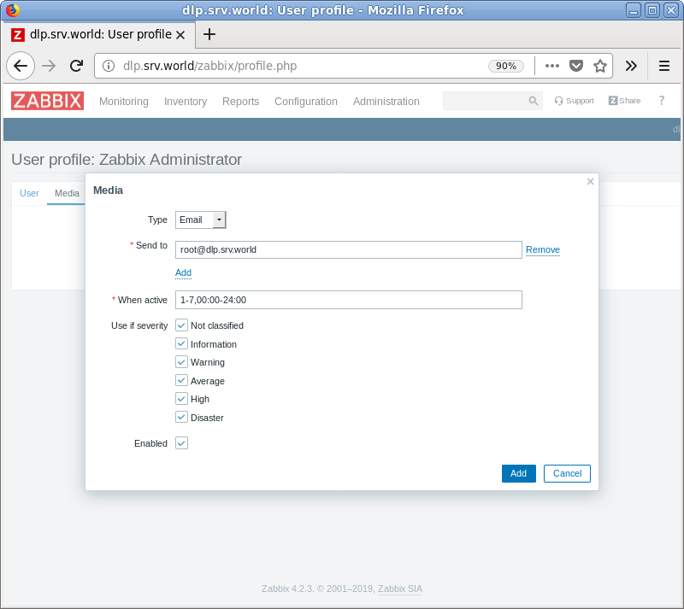Toggle the Warning severity checkbox
This screenshot has height=609, width=684.
181,362
